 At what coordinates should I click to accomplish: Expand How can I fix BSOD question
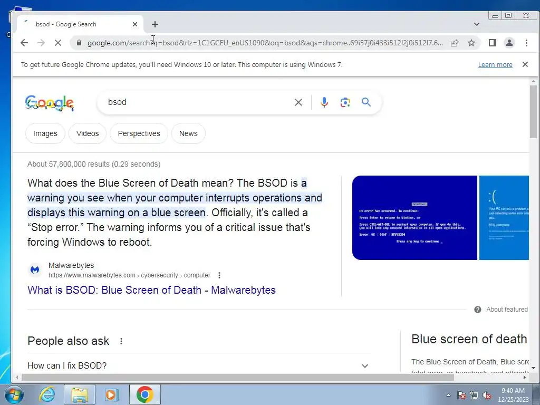pos(199,365)
